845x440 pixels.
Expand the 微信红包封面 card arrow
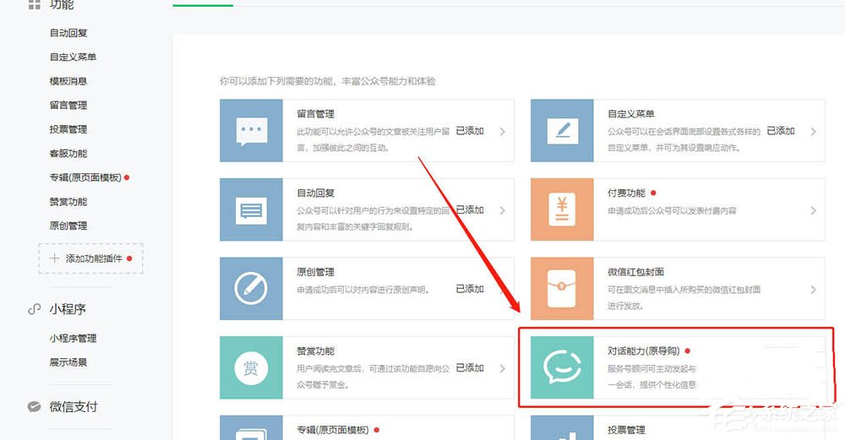tap(813, 290)
